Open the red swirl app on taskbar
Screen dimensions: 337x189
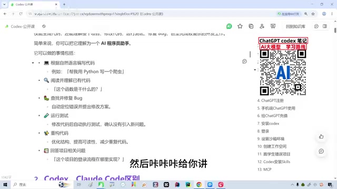(221, 184)
